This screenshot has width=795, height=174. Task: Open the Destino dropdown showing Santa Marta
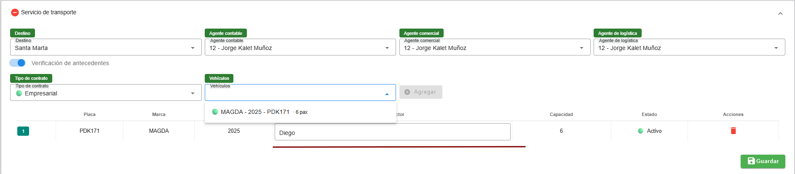click(105, 48)
